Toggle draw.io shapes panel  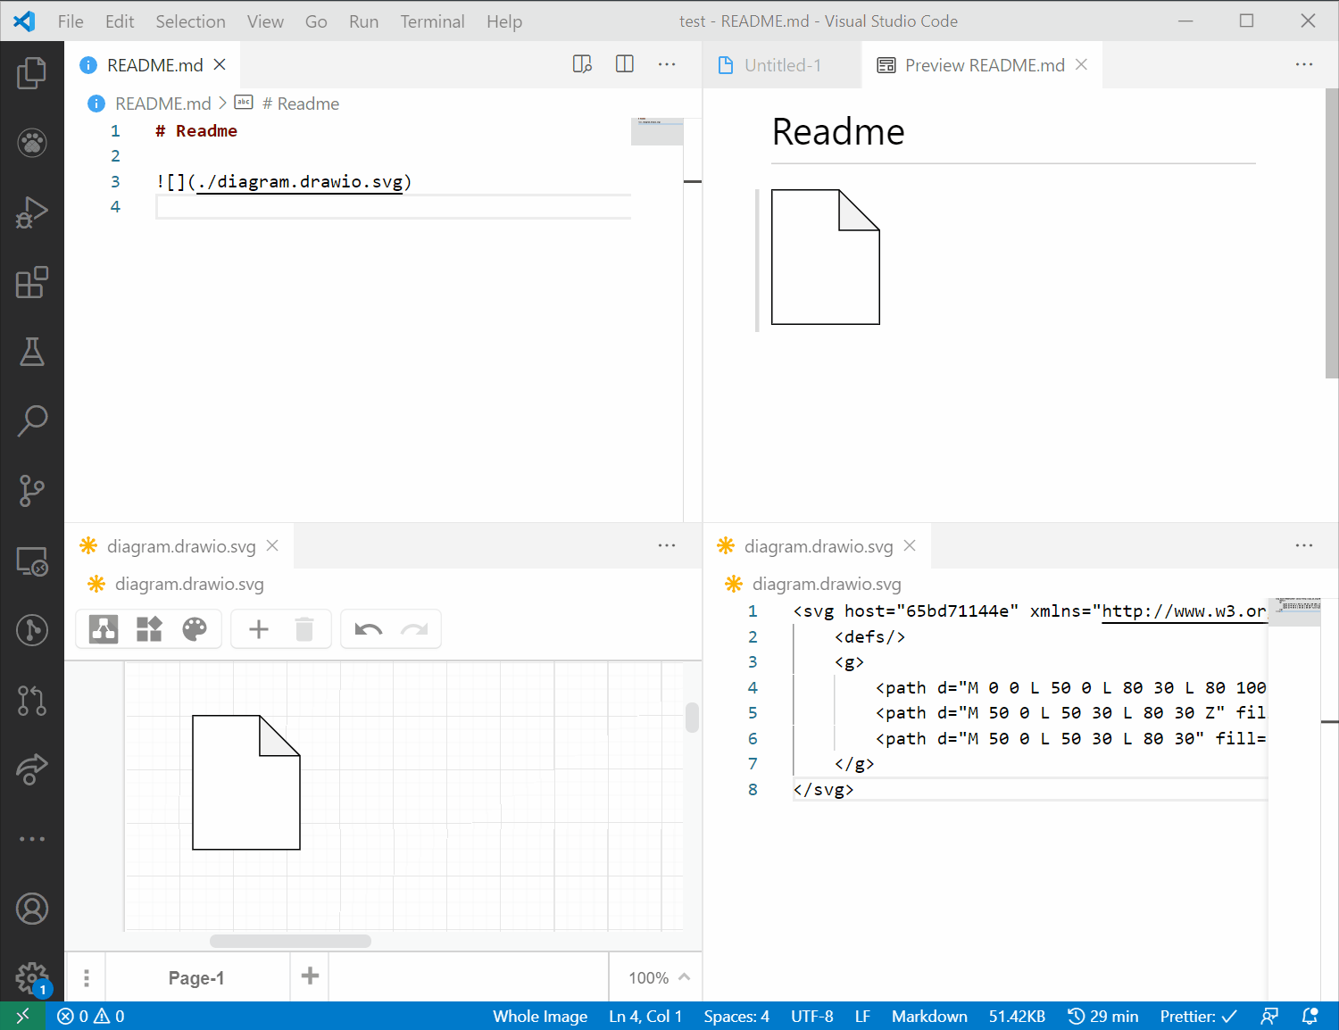tap(149, 629)
